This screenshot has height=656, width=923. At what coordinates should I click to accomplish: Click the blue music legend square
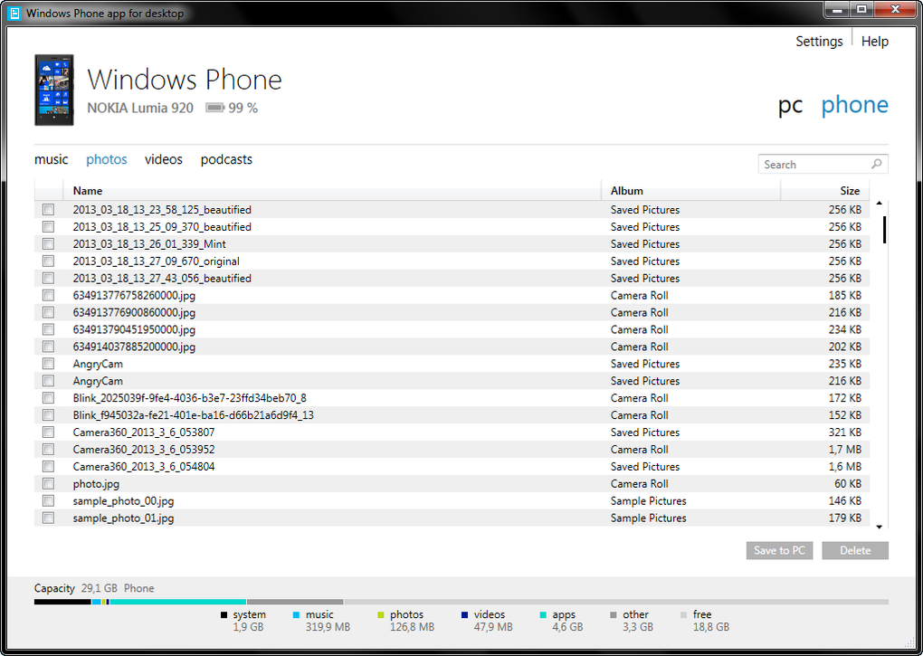click(296, 614)
